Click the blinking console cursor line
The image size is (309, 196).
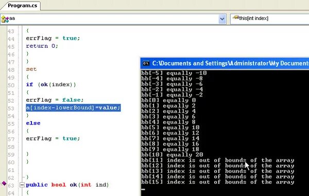(143, 189)
